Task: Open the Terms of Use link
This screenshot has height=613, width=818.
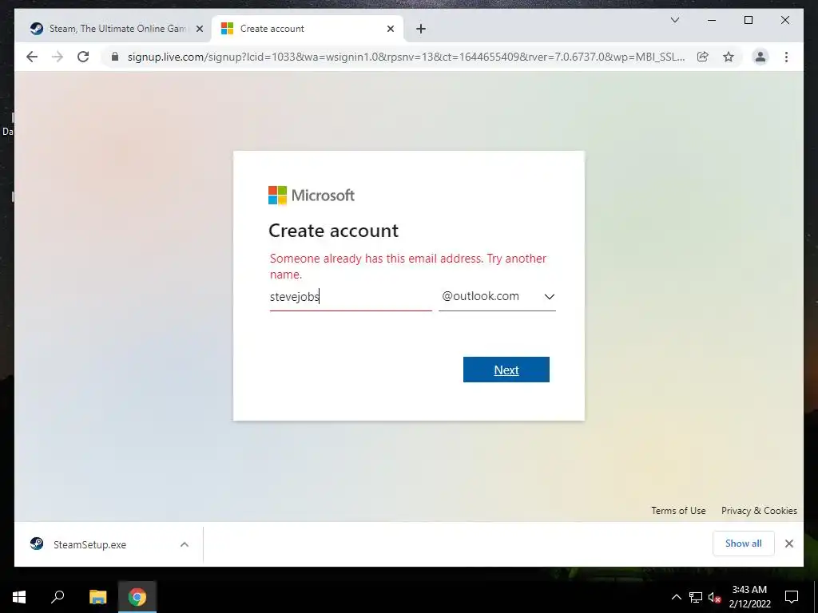Action: click(678, 511)
